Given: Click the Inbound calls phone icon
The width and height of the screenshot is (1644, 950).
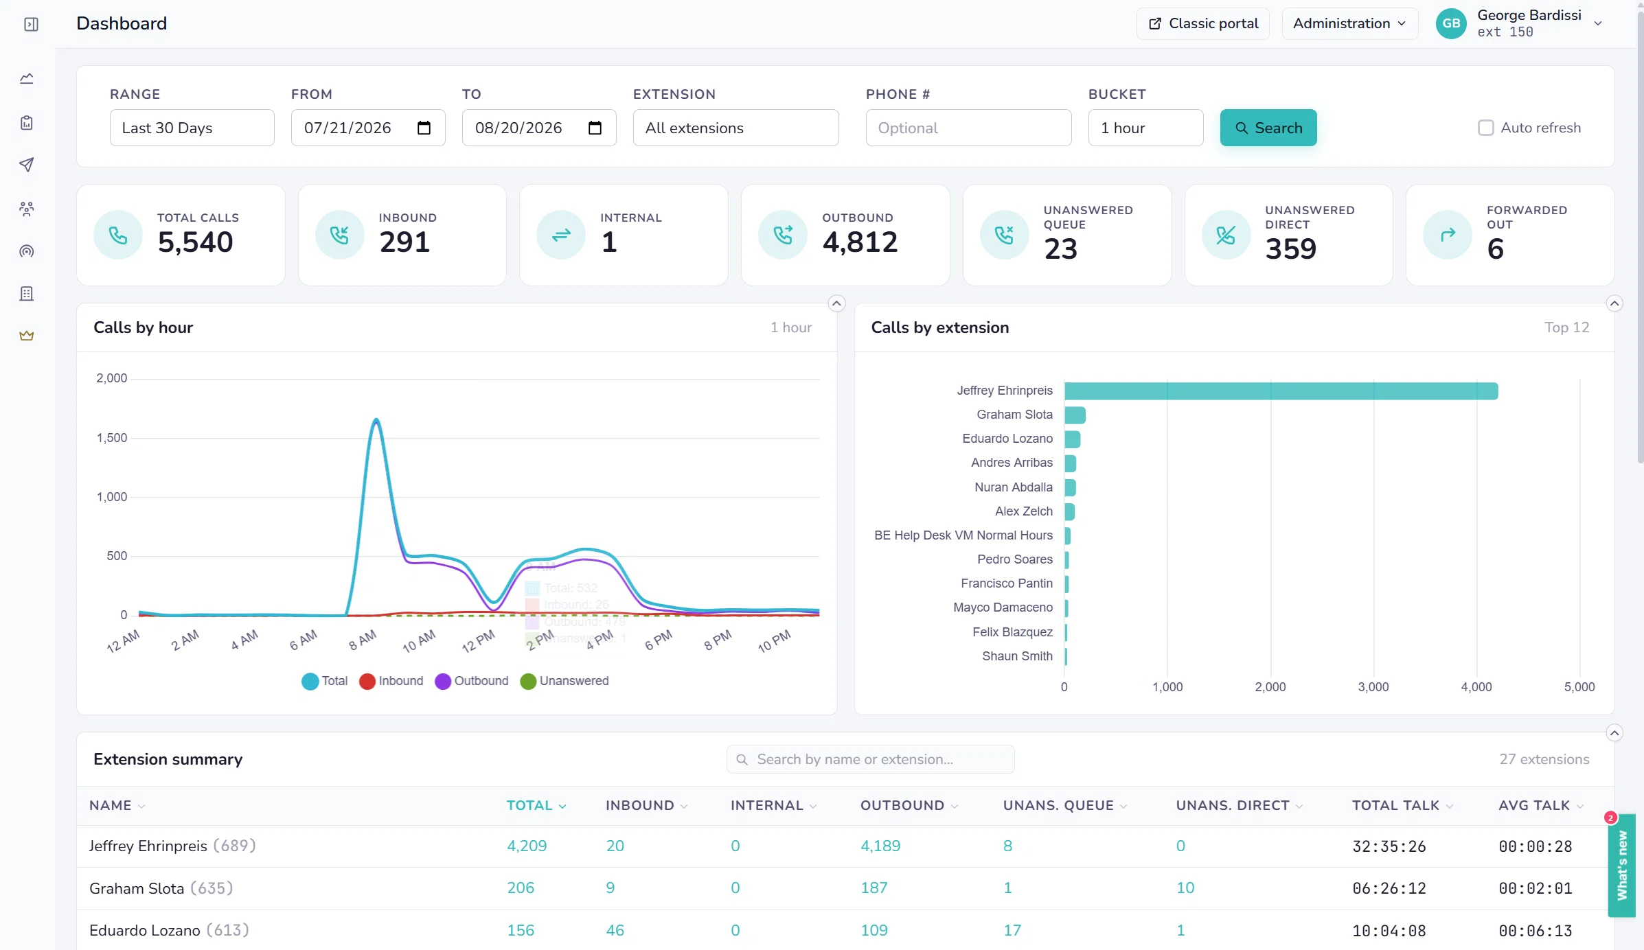Looking at the screenshot, I should pos(339,235).
